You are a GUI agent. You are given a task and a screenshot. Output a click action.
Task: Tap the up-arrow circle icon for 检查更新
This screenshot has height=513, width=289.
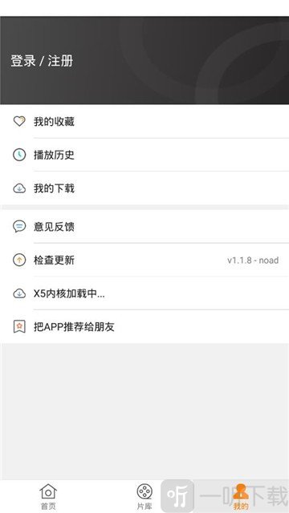tap(19, 260)
